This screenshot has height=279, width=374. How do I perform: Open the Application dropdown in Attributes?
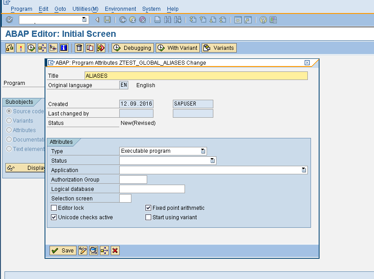point(304,170)
